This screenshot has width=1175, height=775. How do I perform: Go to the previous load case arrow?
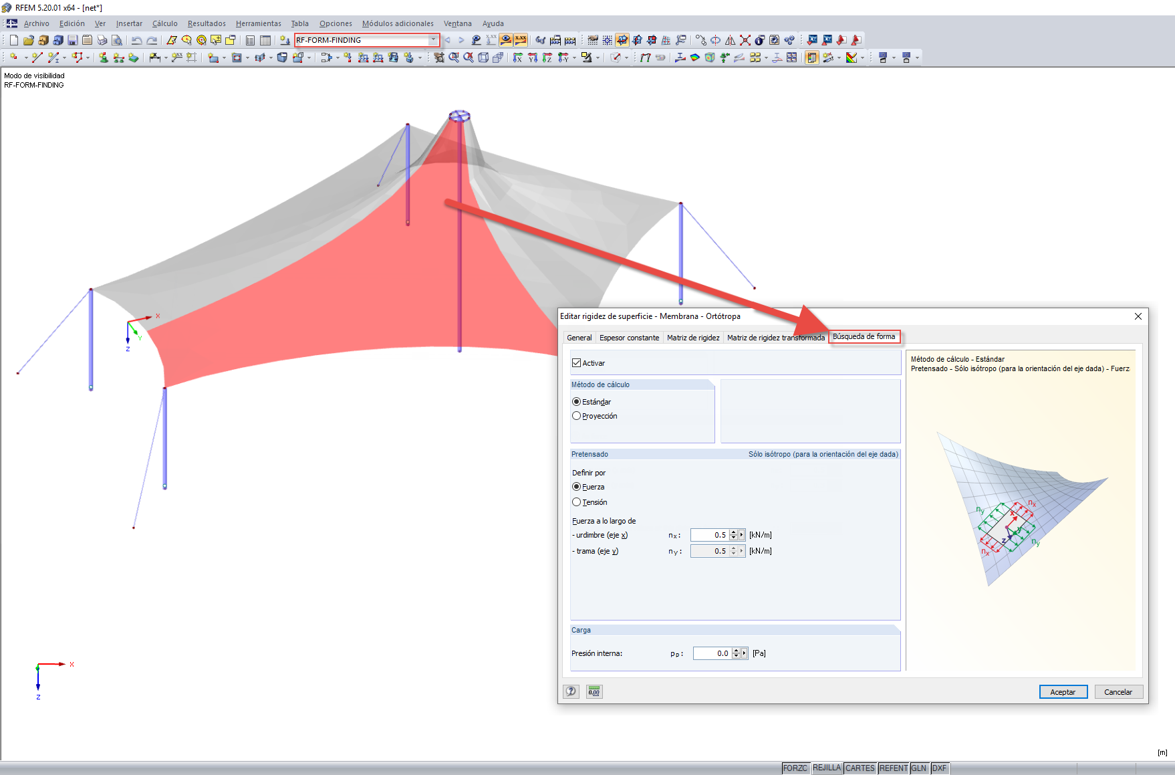coord(447,40)
